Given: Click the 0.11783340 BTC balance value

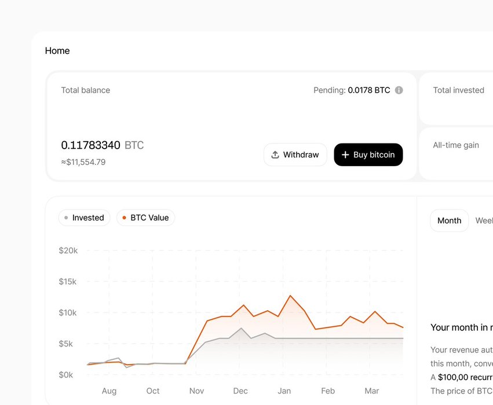Looking at the screenshot, I should [x=102, y=145].
